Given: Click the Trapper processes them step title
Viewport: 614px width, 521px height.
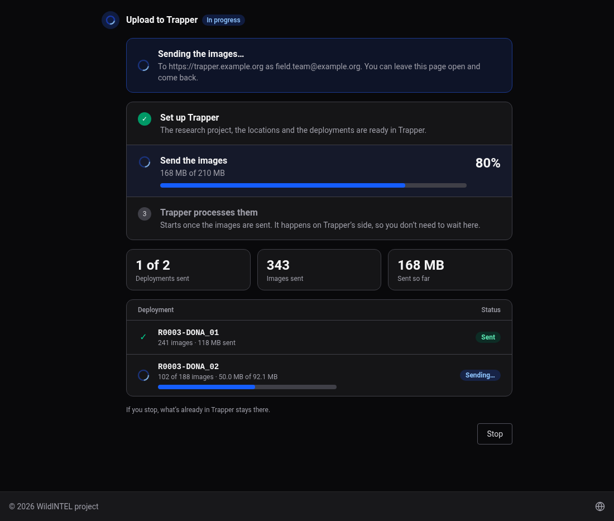Looking at the screenshot, I should tap(209, 212).
